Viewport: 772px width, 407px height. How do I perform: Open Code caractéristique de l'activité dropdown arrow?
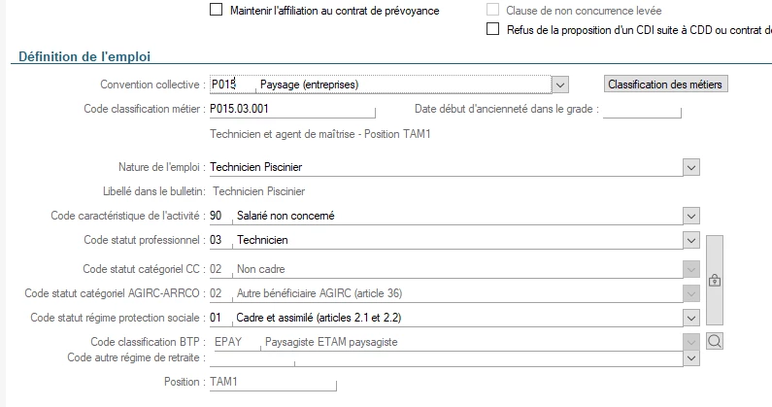coord(691,216)
